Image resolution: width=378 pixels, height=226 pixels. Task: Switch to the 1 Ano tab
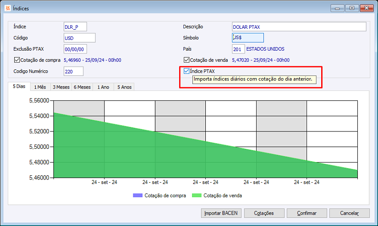pyautogui.click(x=103, y=87)
